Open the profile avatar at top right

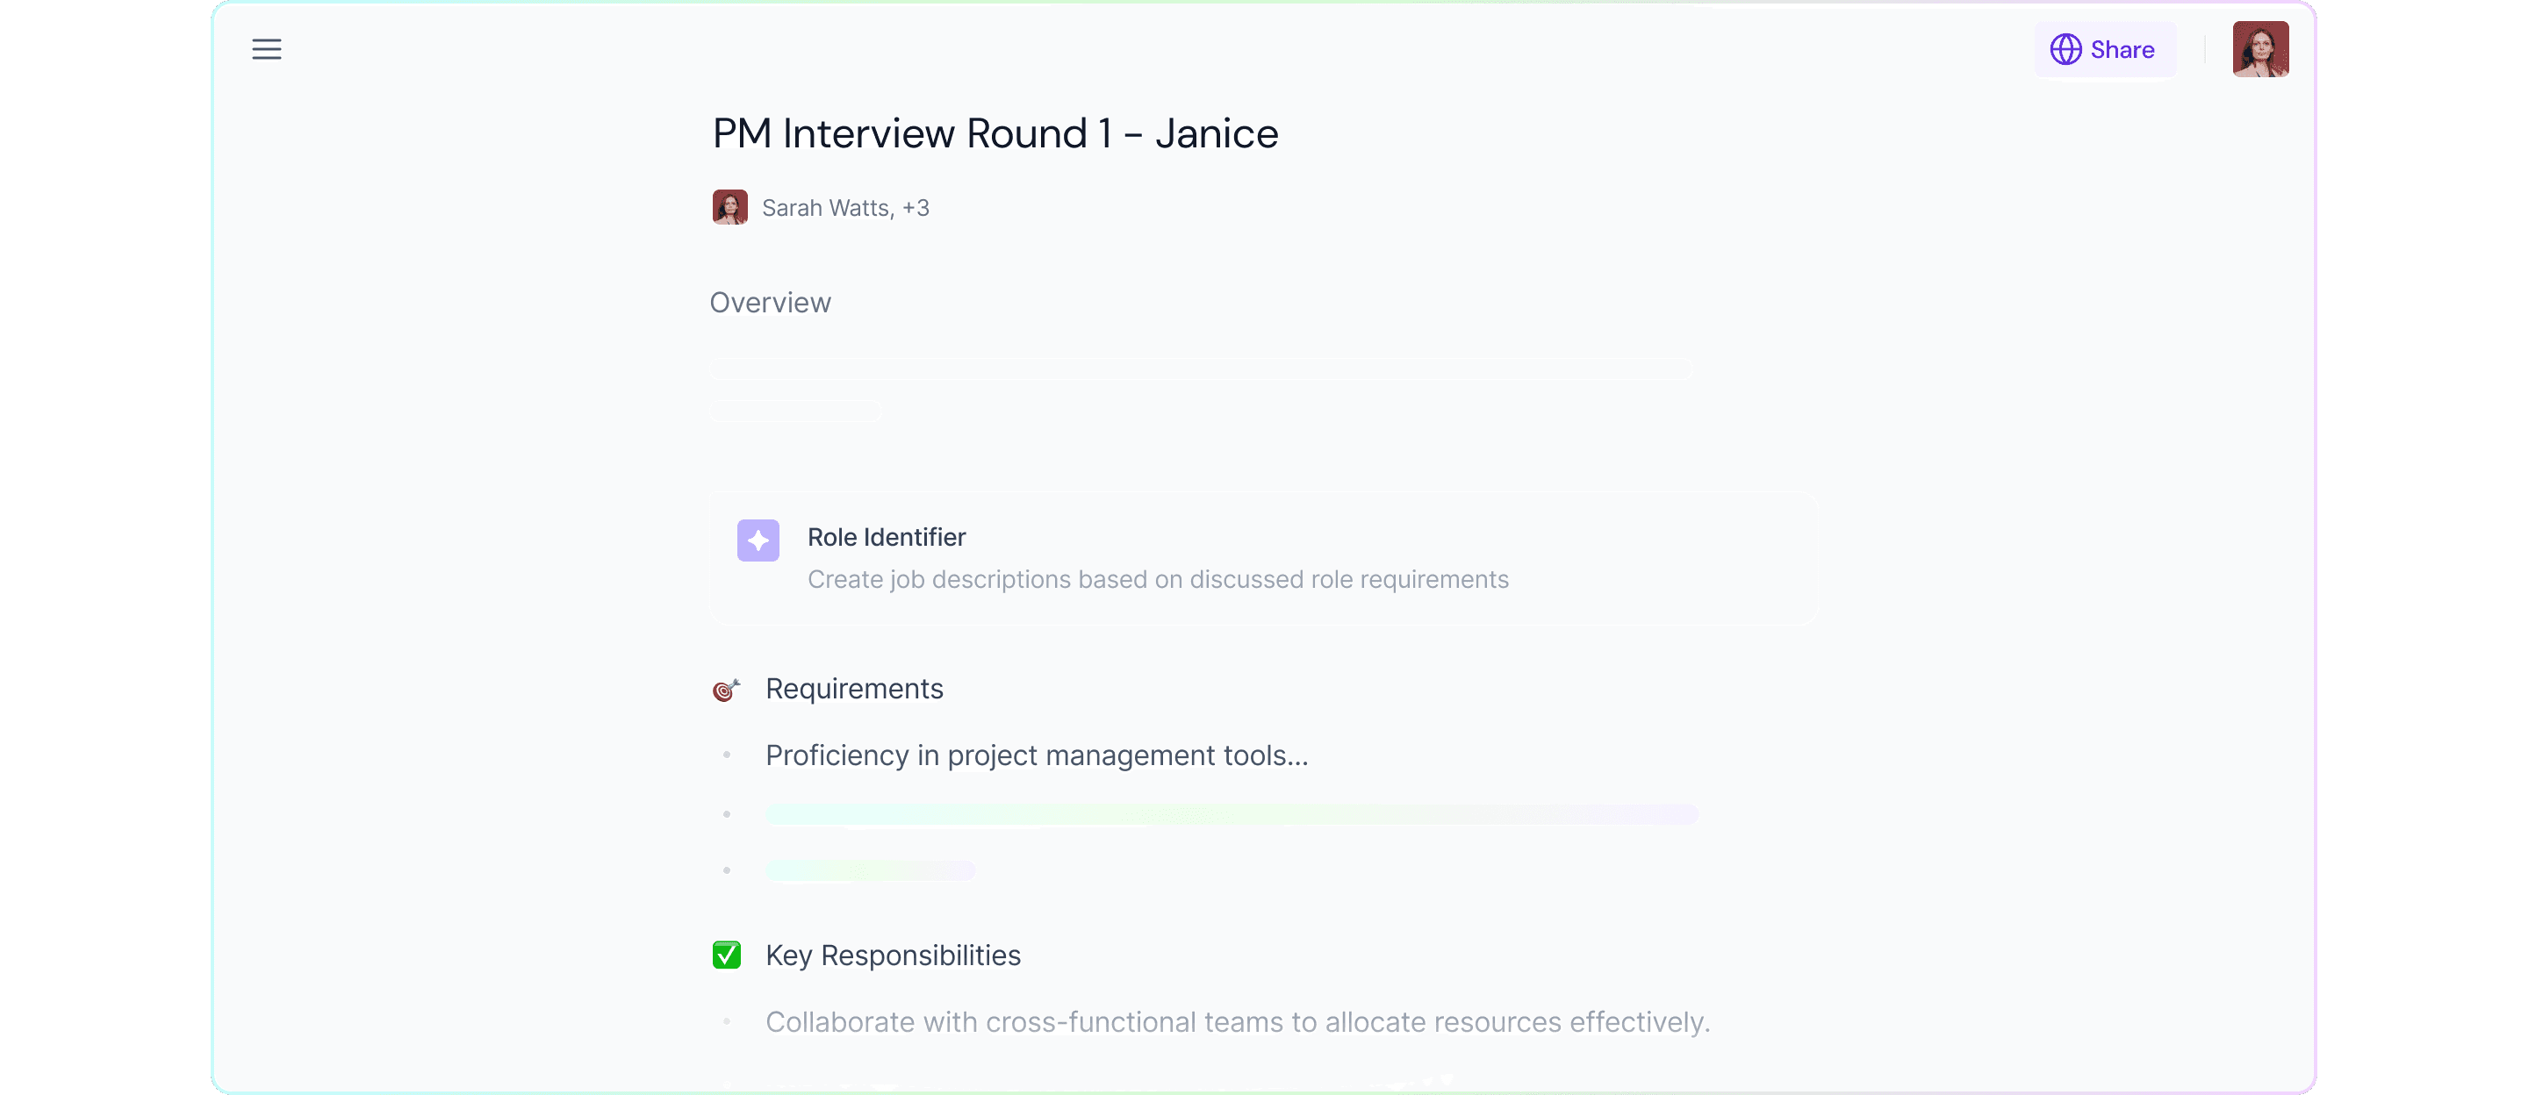coord(2260,49)
